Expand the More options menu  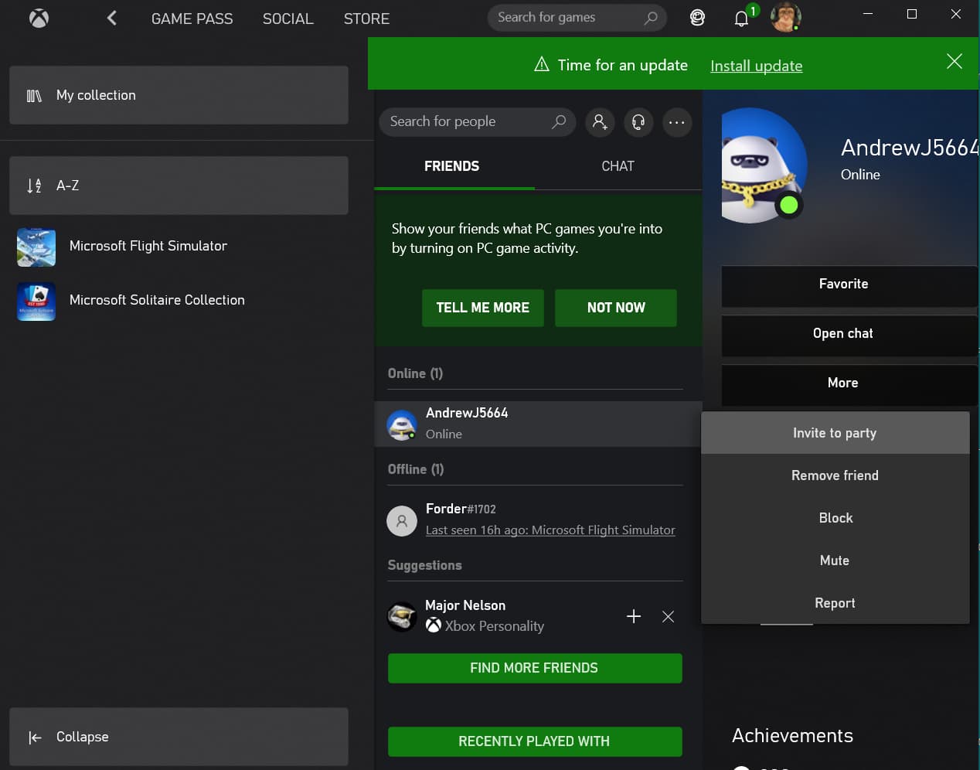coord(849,383)
